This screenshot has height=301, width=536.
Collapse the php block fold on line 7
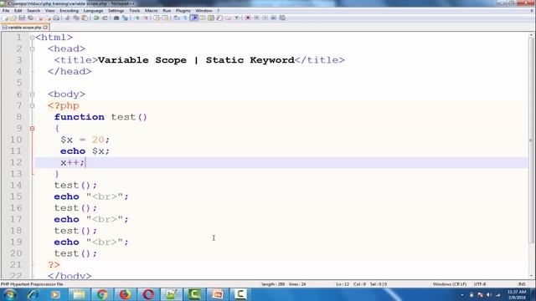pyautogui.click(x=32, y=106)
